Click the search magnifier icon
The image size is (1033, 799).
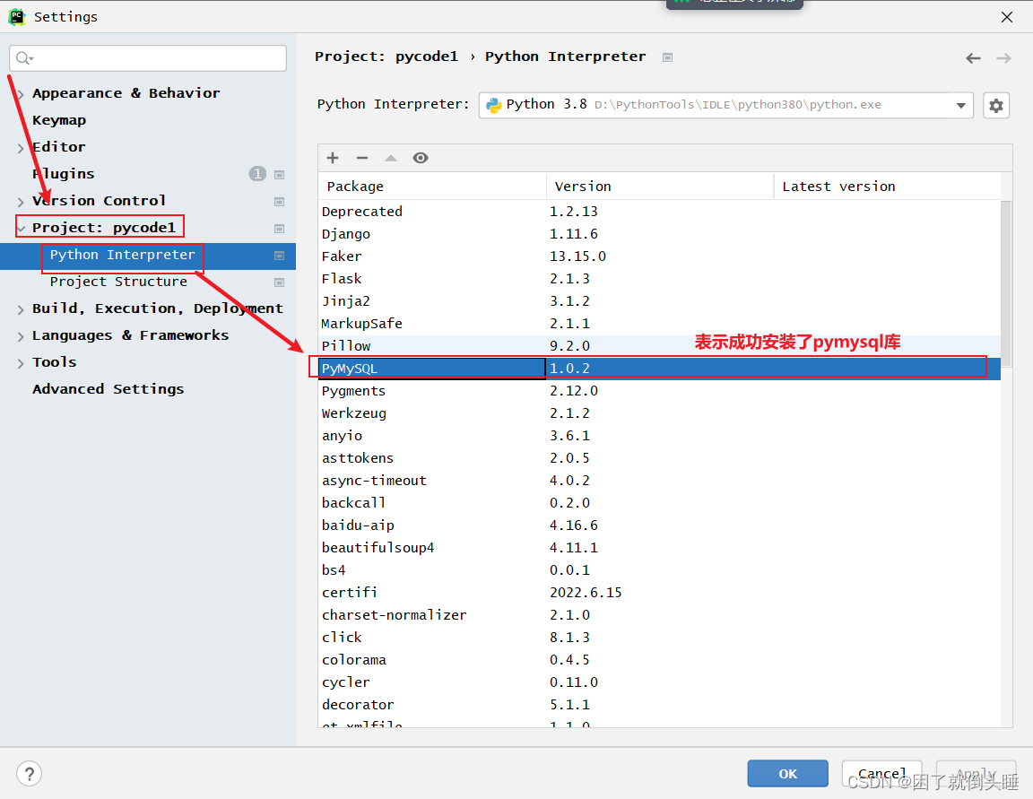tap(24, 58)
